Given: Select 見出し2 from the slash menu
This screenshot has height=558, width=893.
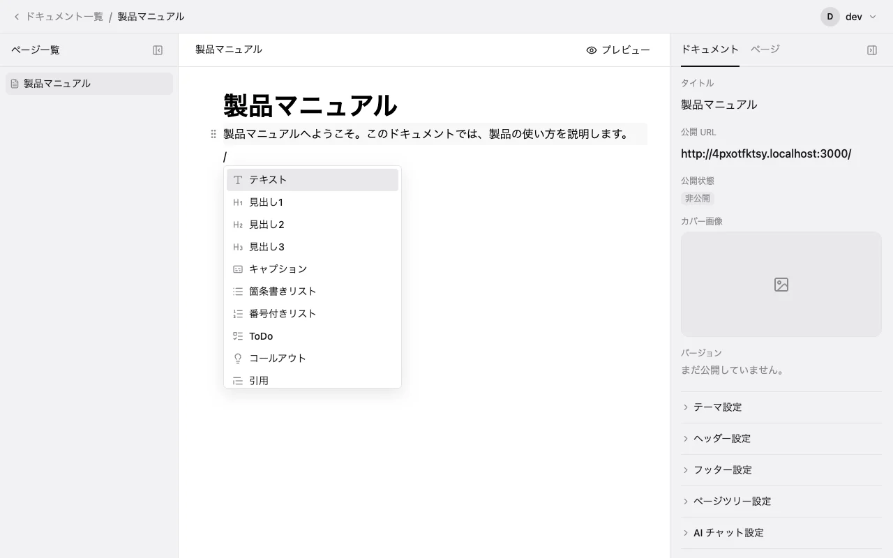Looking at the screenshot, I should pyautogui.click(x=313, y=225).
